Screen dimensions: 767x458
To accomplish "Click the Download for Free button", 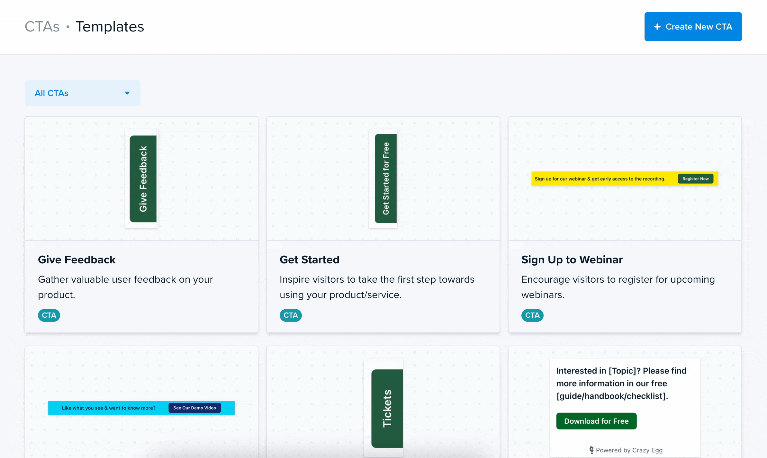I will (596, 421).
